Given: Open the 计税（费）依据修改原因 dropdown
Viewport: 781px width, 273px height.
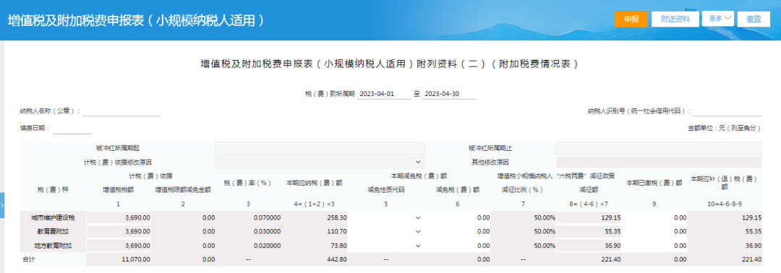Looking at the screenshot, I should coord(320,162).
